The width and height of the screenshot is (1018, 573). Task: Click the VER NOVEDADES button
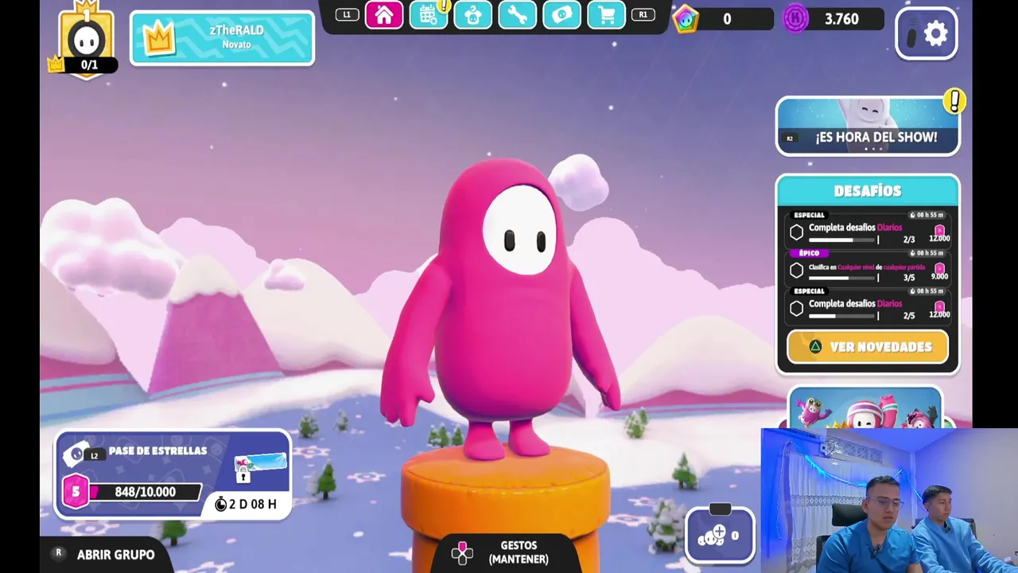coord(868,347)
